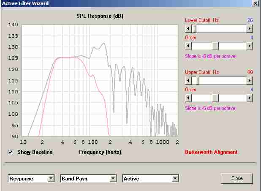Click right arrow of lower Order slider
This screenshot has height=191, width=261.
coord(250,46)
